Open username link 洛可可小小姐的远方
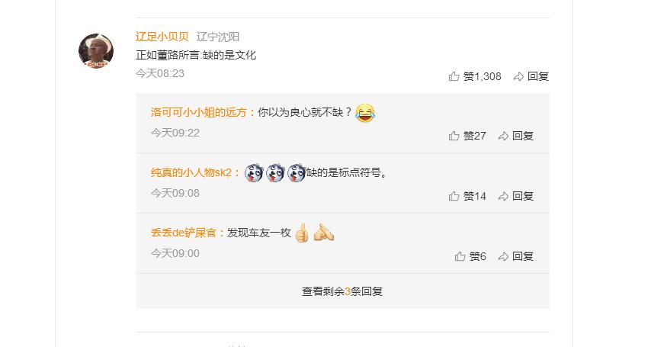The image size is (651, 347). 199,112
